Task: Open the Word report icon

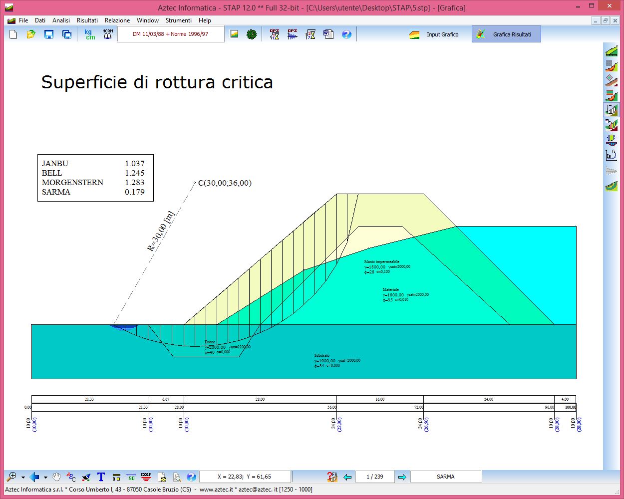Action: (328, 34)
